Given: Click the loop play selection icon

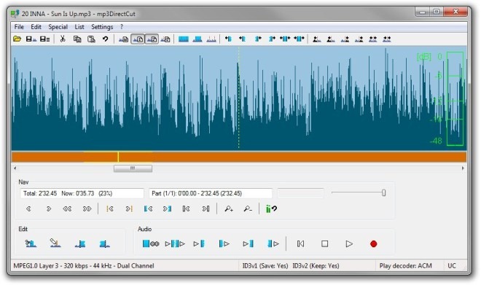Looking at the screenshot, I should [151, 244].
